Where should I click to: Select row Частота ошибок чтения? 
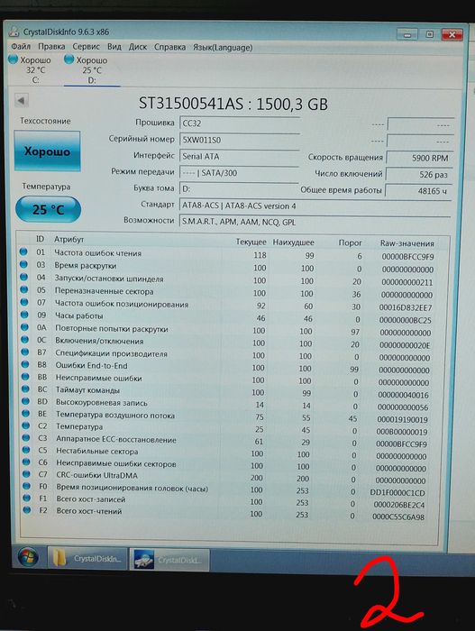click(x=226, y=254)
